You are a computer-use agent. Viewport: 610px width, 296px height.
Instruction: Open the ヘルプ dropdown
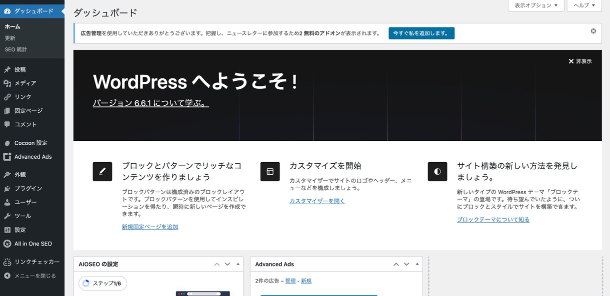[584, 5]
